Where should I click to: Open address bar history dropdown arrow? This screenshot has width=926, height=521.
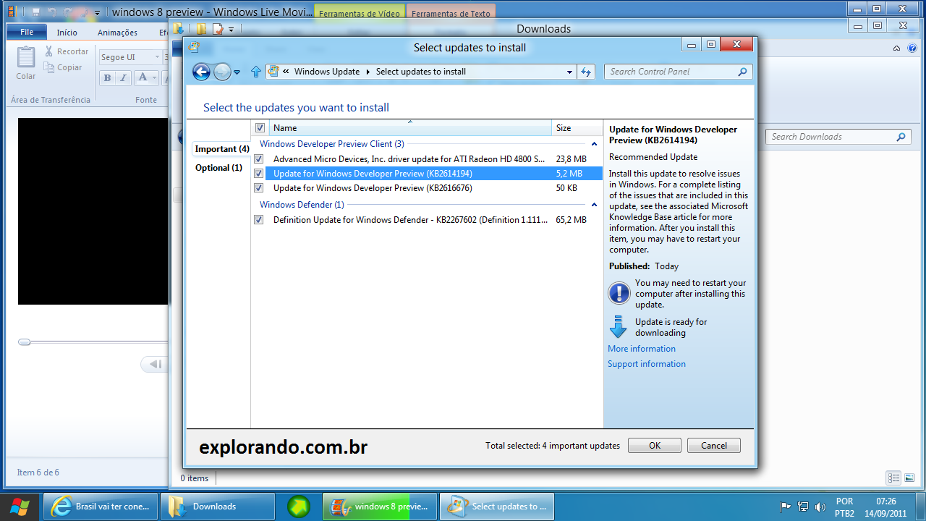tap(570, 72)
